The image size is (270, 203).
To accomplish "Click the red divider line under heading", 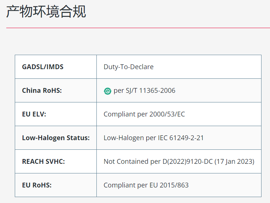I will pyautogui.click(x=138, y=28).
